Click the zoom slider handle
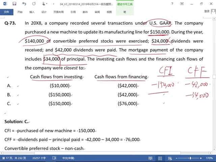Screen dimensions: 216x162 coord(190,158)
